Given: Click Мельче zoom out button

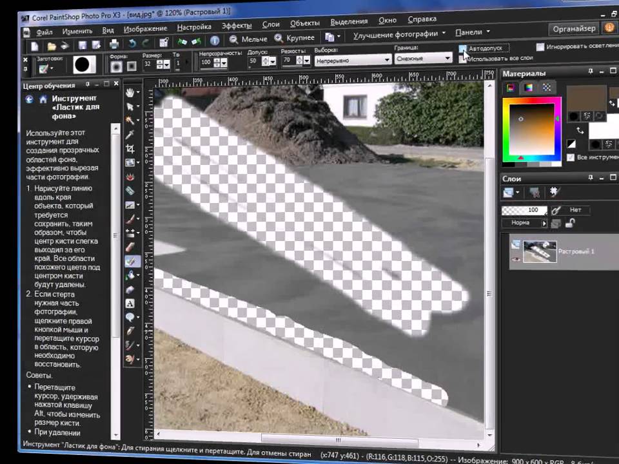Looking at the screenshot, I should click(248, 39).
